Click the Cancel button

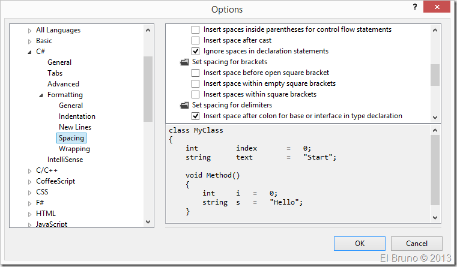tap(416, 244)
